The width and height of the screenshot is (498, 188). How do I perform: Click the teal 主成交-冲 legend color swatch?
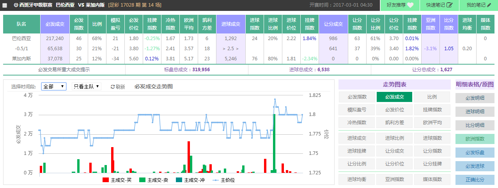179,180
